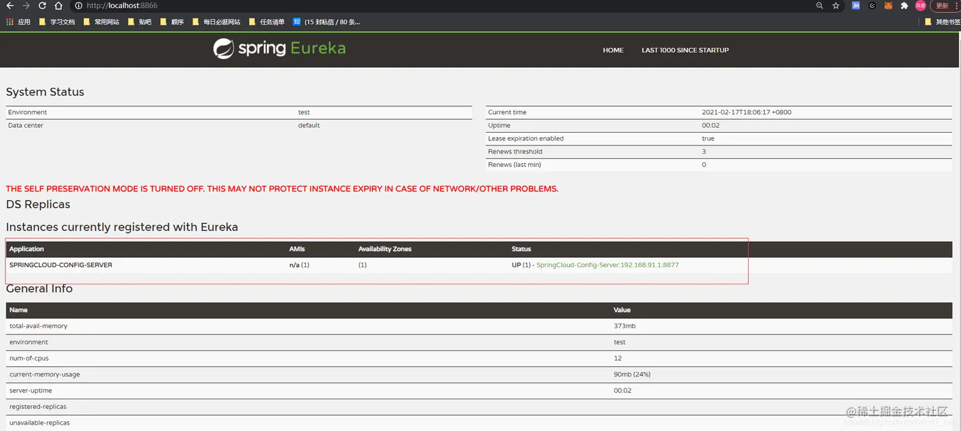Select the red self preservation warning text
The image size is (961, 431).
click(282, 189)
